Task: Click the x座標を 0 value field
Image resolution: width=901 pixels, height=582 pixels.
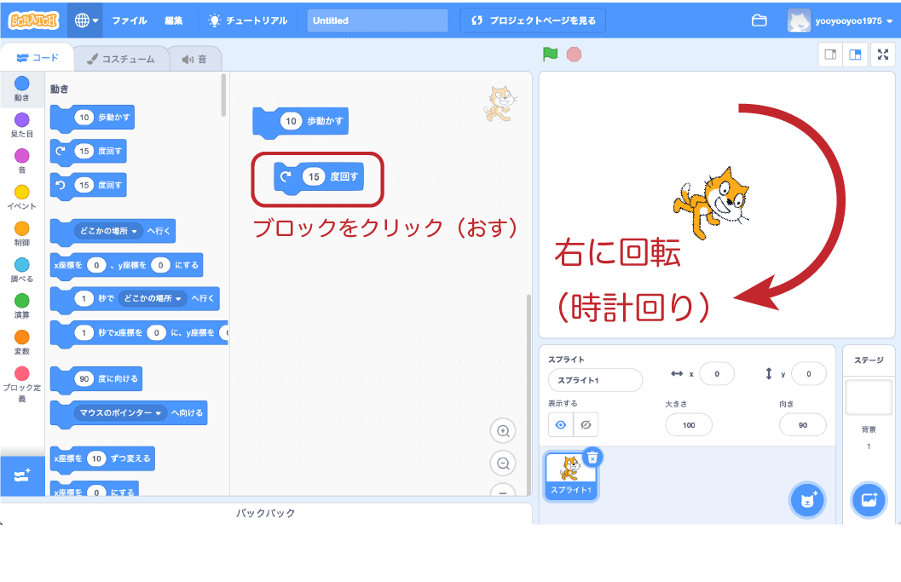Action: 96,265
